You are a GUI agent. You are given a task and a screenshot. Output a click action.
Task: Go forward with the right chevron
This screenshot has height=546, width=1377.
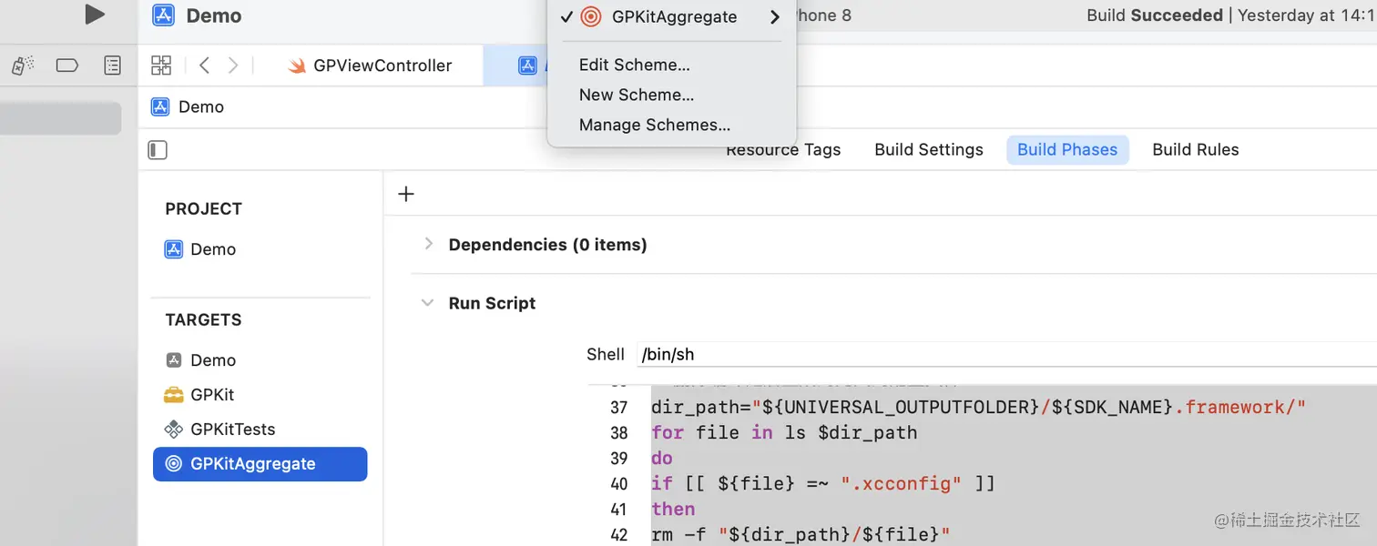pyautogui.click(x=233, y=66)
